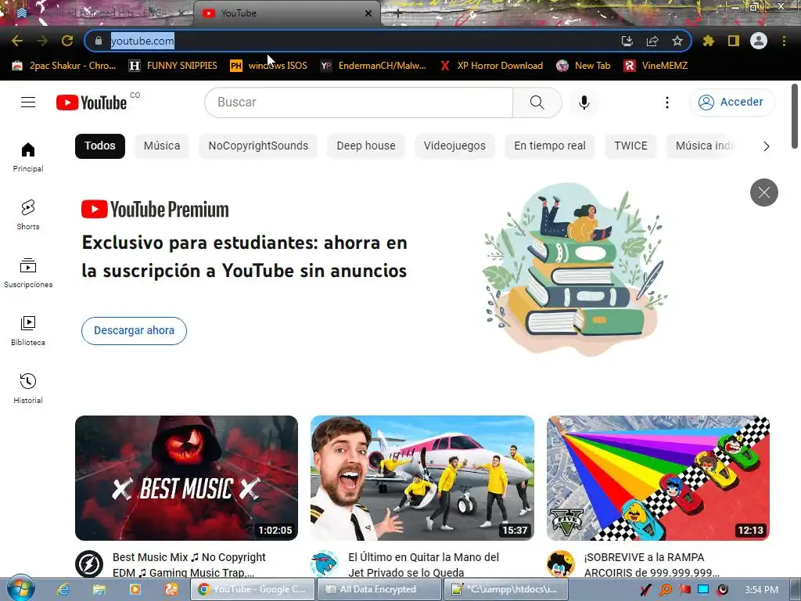Select the Todos chip
This screenshot has height=601, width=801.
[x=99, y=146]
